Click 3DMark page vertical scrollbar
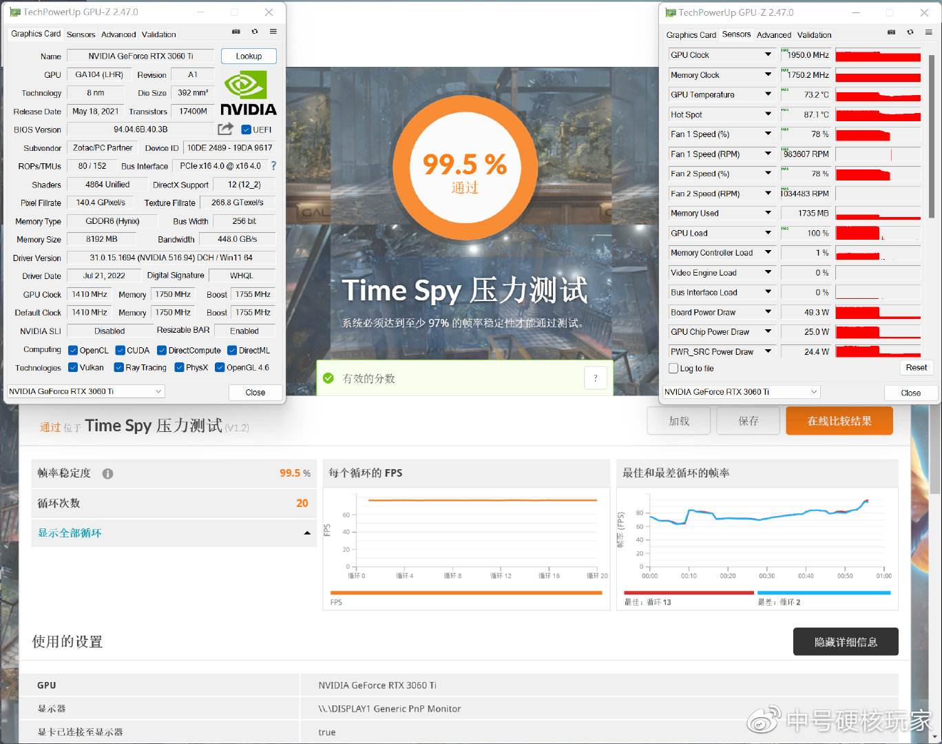This screenshot has height=744, width=942. pyautogui.click(x=935, y=448)
